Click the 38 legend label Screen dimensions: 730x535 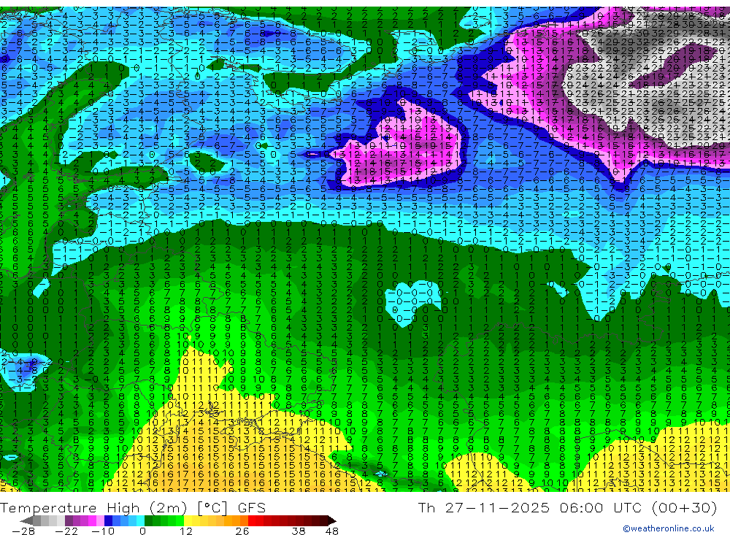coord(299,531)
